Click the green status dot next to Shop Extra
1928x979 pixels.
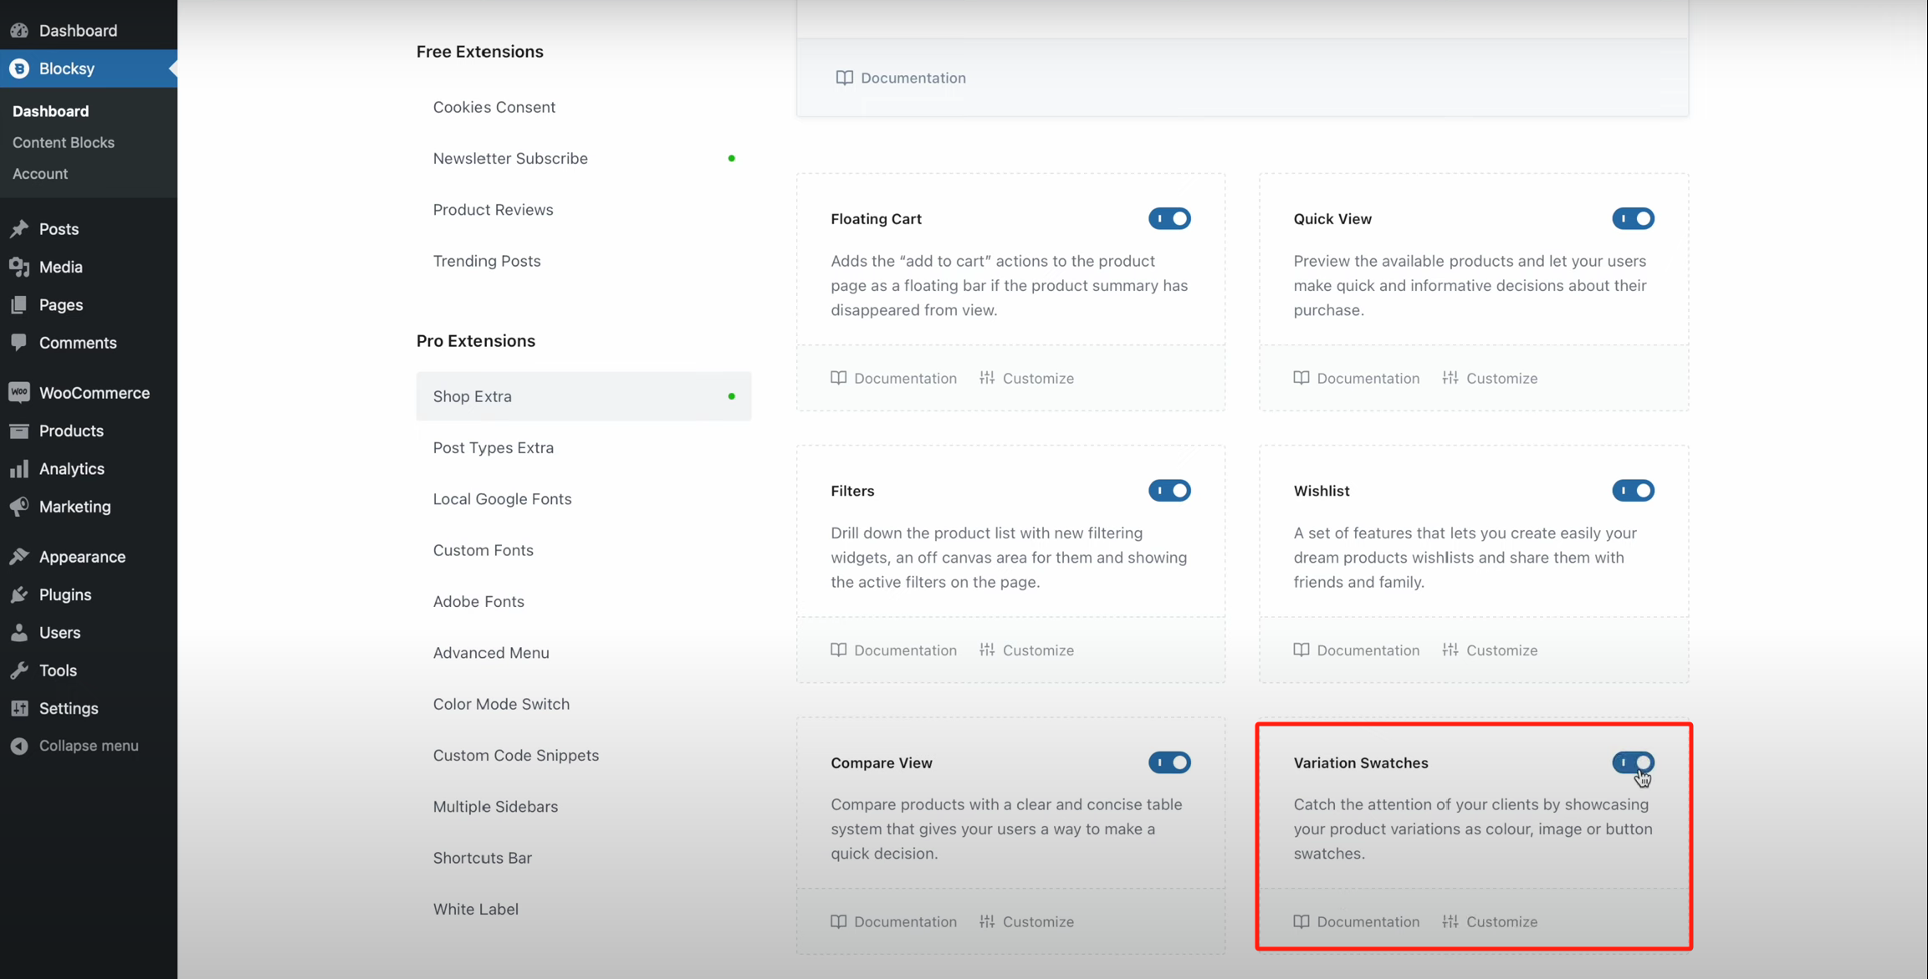(x=733, y=396)
